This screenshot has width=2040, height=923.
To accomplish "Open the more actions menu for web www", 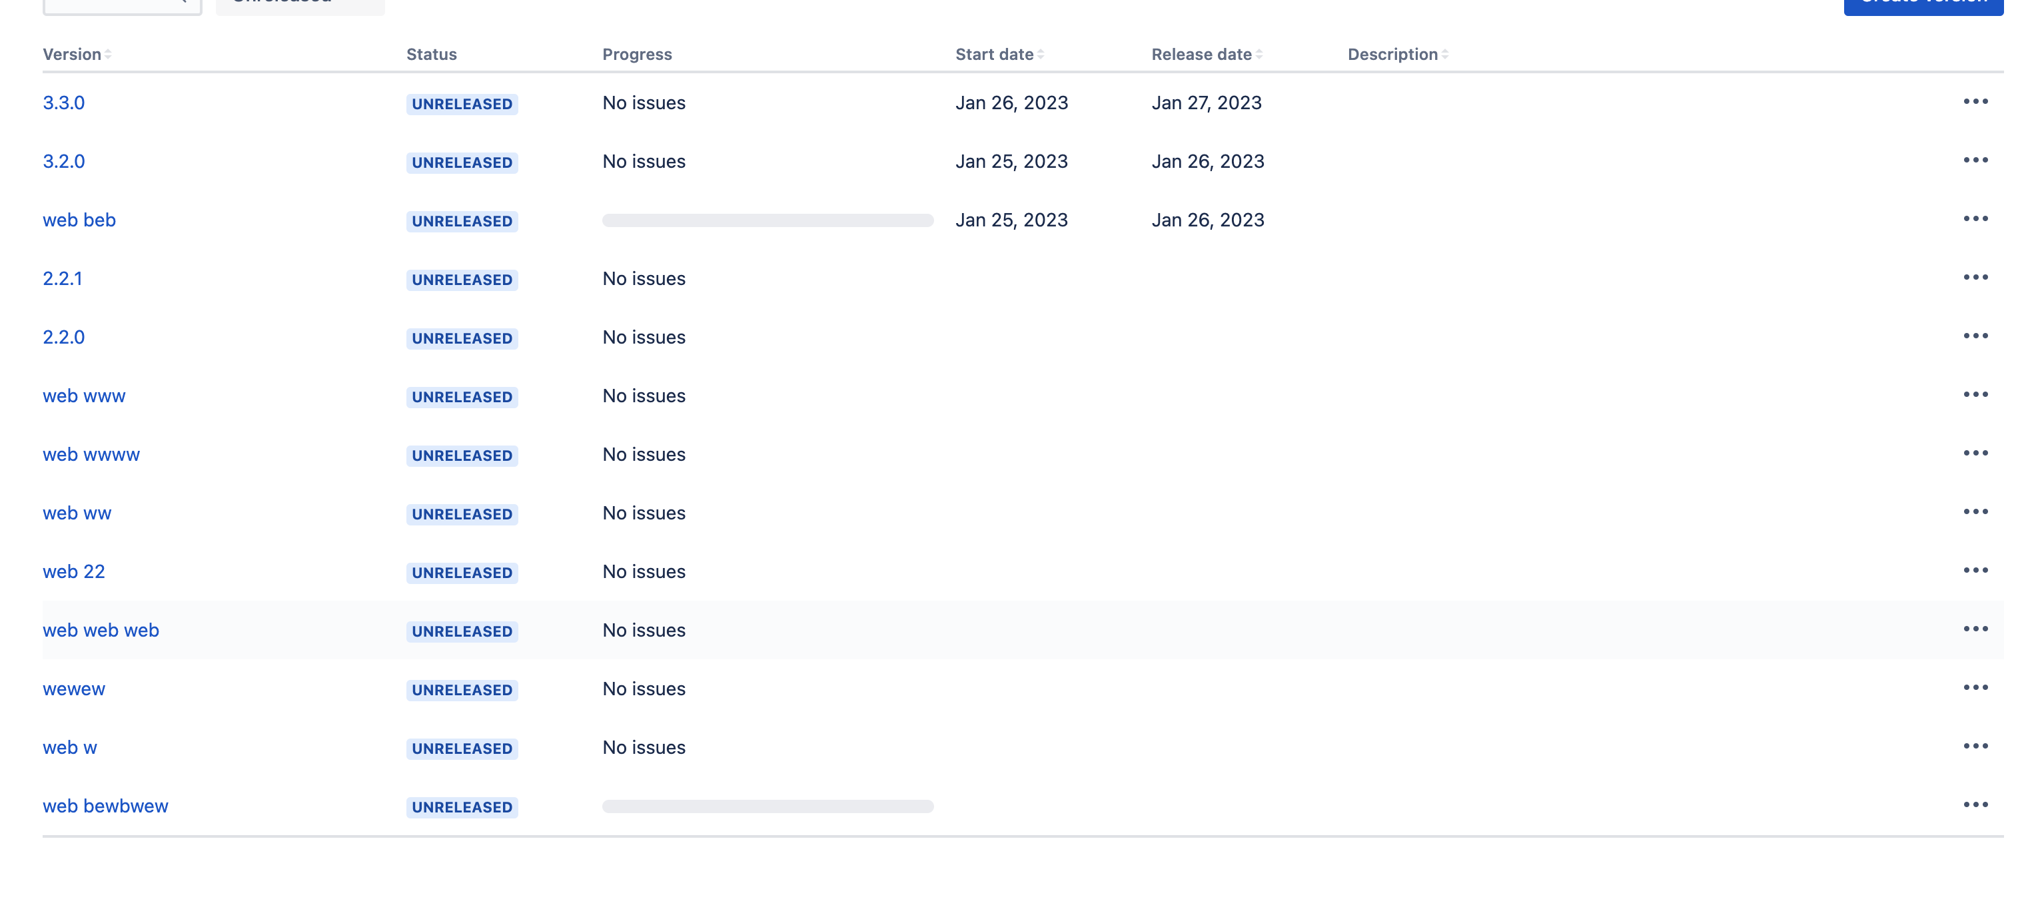I will pos(1977,394).
